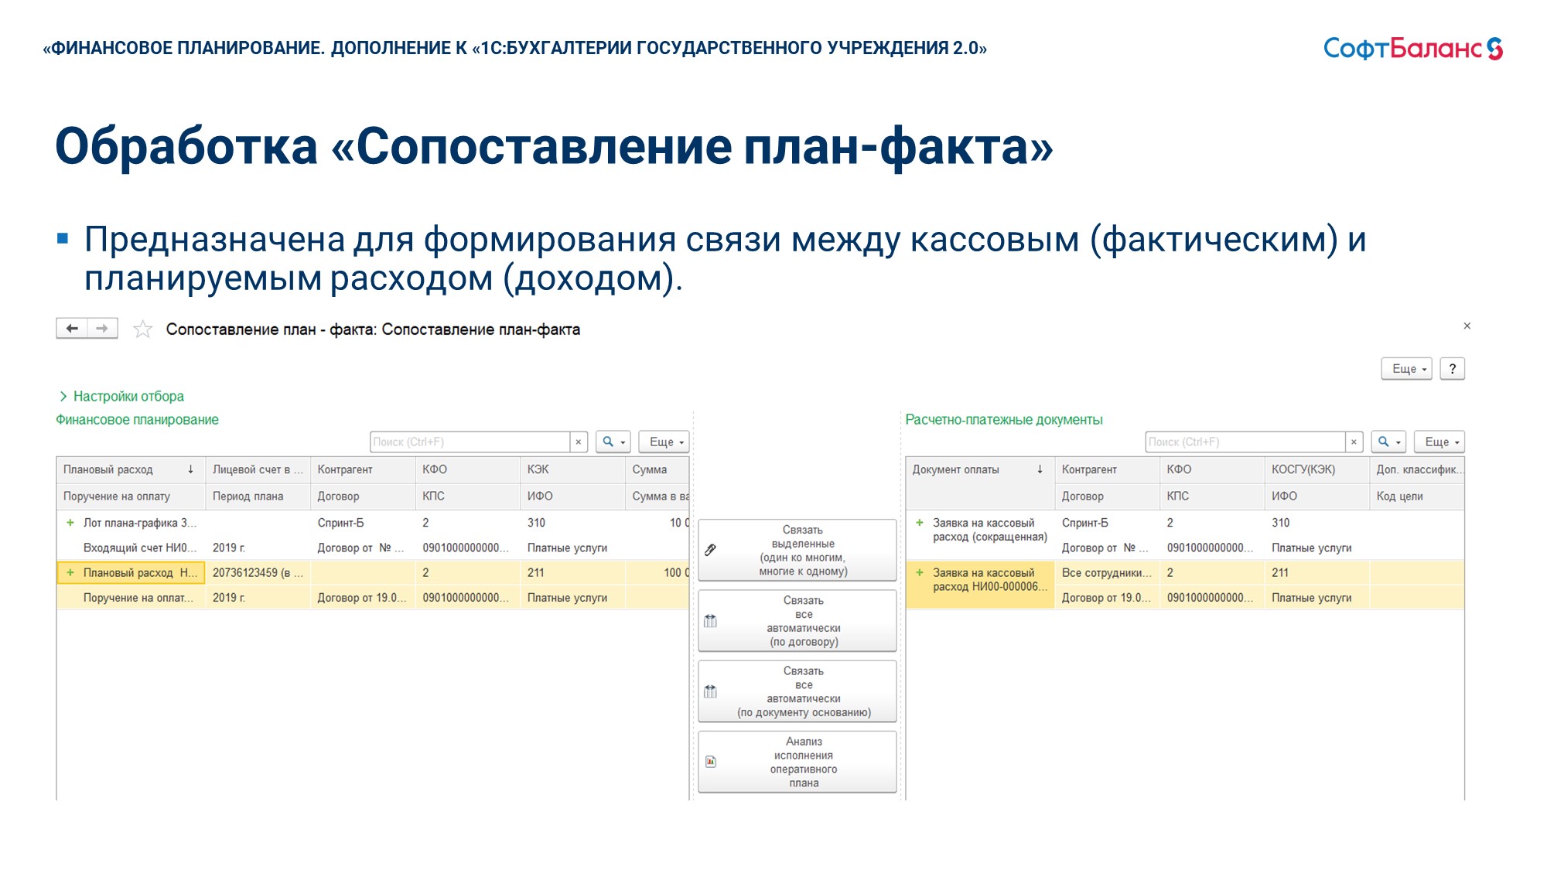The image size is (1547, 870).
Task: Sort by Плановый расход column header
Action: [x=131, y=469]
